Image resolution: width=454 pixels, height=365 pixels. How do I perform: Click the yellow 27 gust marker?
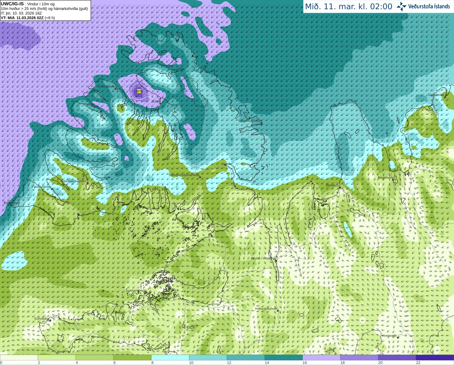coord(139,91)
